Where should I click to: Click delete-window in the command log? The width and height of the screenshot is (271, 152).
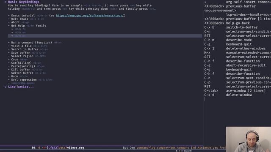pos(239,95)
